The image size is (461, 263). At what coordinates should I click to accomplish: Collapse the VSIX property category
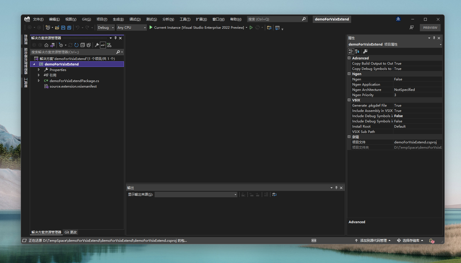coord(349,100)
